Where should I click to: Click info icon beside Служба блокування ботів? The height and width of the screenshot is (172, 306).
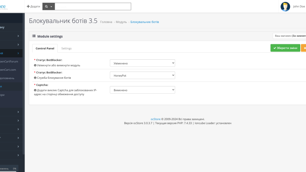[x=35, y=78]
